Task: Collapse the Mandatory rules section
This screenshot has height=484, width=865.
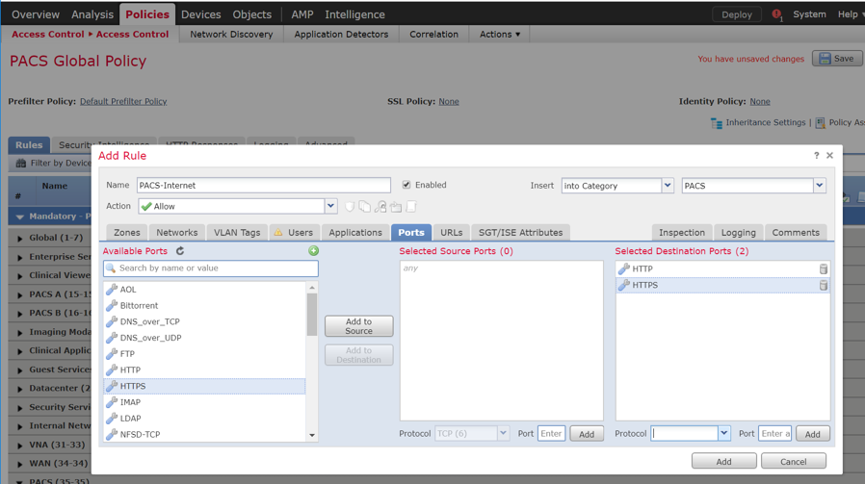Action: tap(20, 217)
